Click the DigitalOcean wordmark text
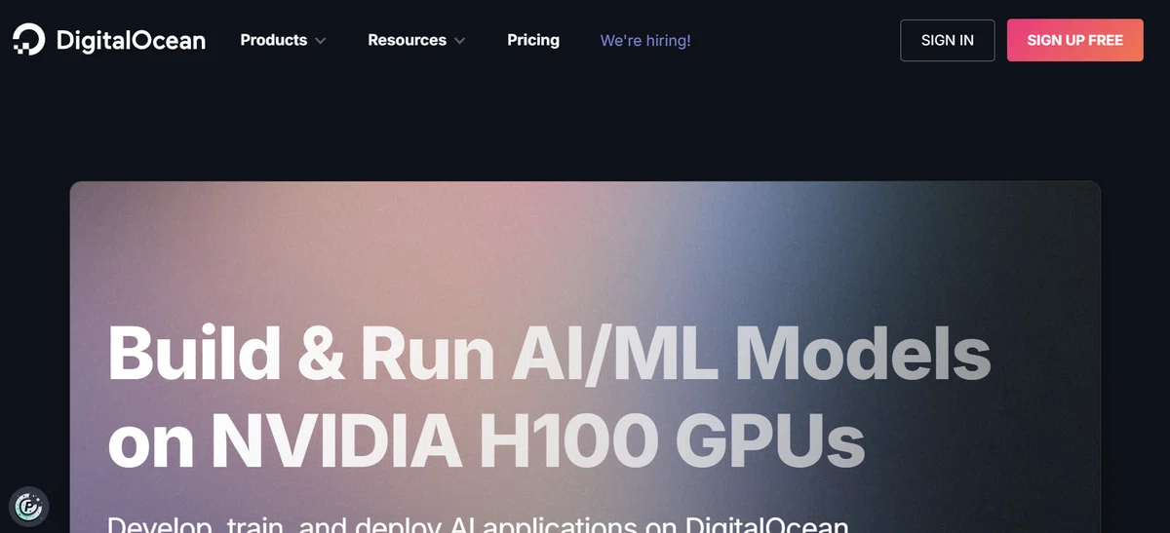The width and height of the screenshot is (1170, 533). (131, 40)
